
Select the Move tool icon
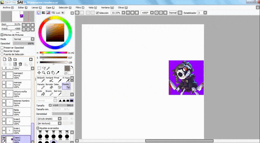[x=39, y=73]
